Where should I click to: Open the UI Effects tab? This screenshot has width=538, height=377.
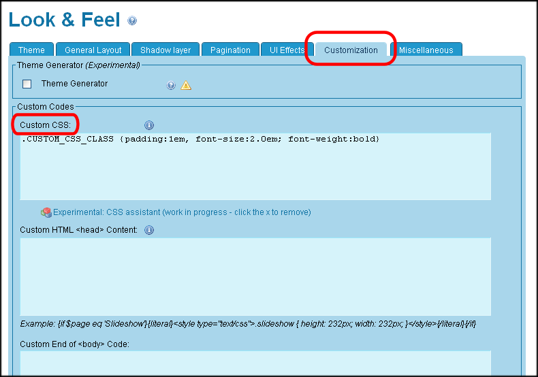(x=287, y=50)
